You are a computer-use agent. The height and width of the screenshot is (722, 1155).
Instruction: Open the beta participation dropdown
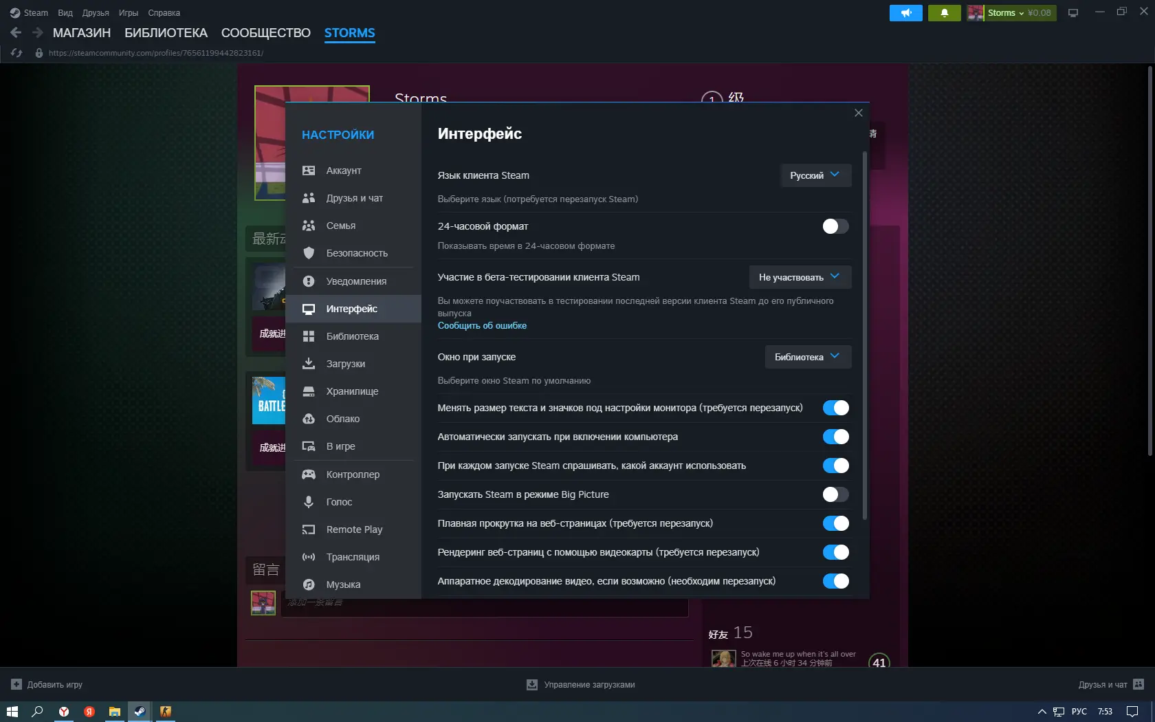click(800, 277)
